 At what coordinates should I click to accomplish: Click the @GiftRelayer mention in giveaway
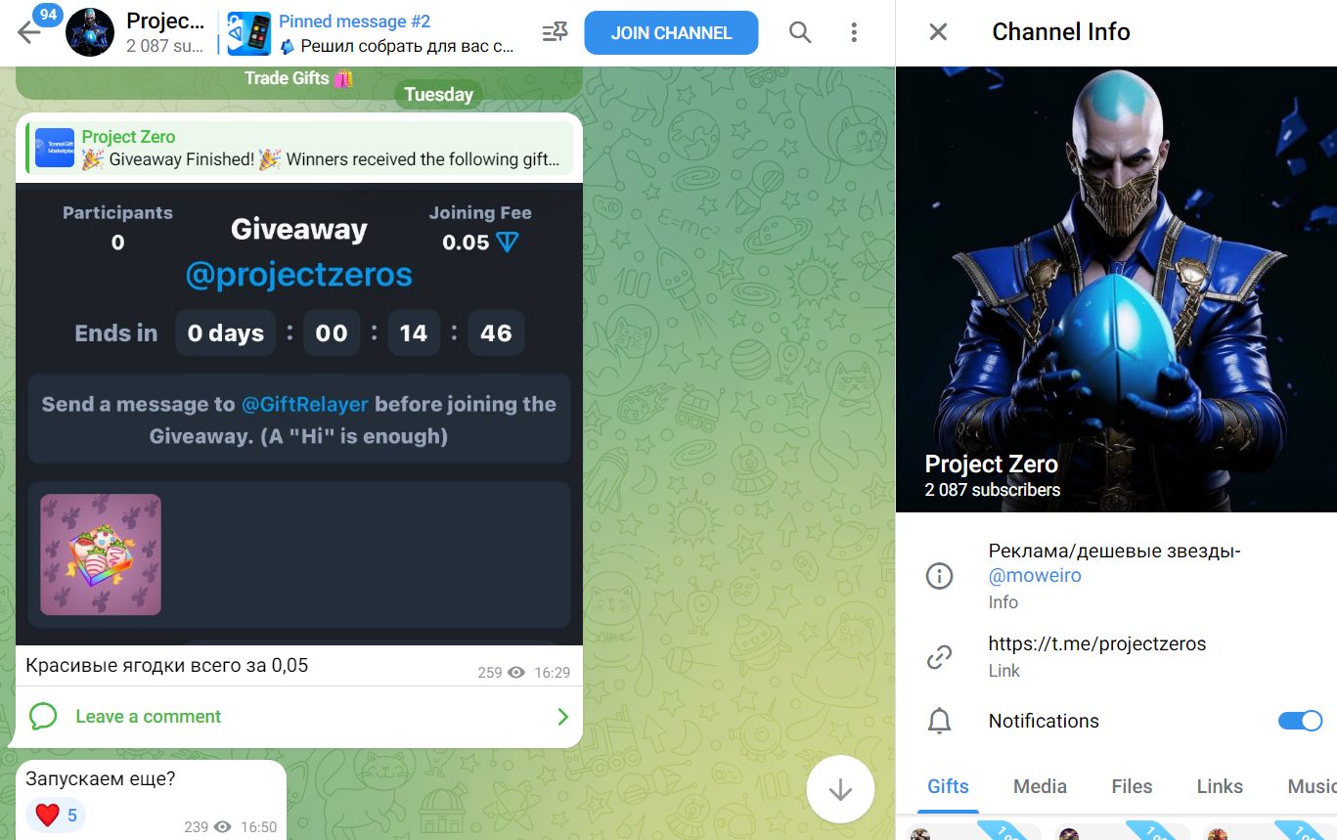[305, 404]
